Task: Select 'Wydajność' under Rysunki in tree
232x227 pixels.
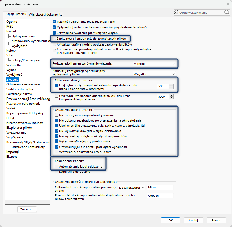Action: pyautogui.click(x=19, y=46)
